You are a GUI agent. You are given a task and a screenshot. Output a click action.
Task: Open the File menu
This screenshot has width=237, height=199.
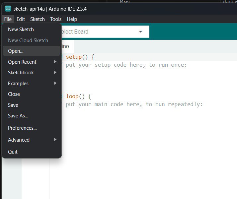pos(8,19)
